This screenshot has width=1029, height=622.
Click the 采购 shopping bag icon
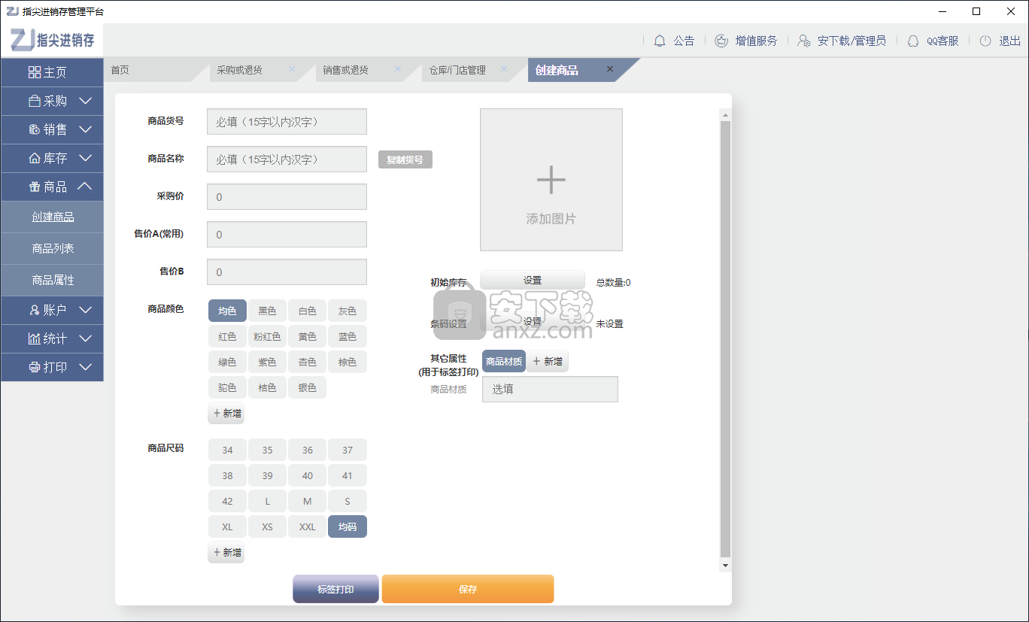[35, 101]
